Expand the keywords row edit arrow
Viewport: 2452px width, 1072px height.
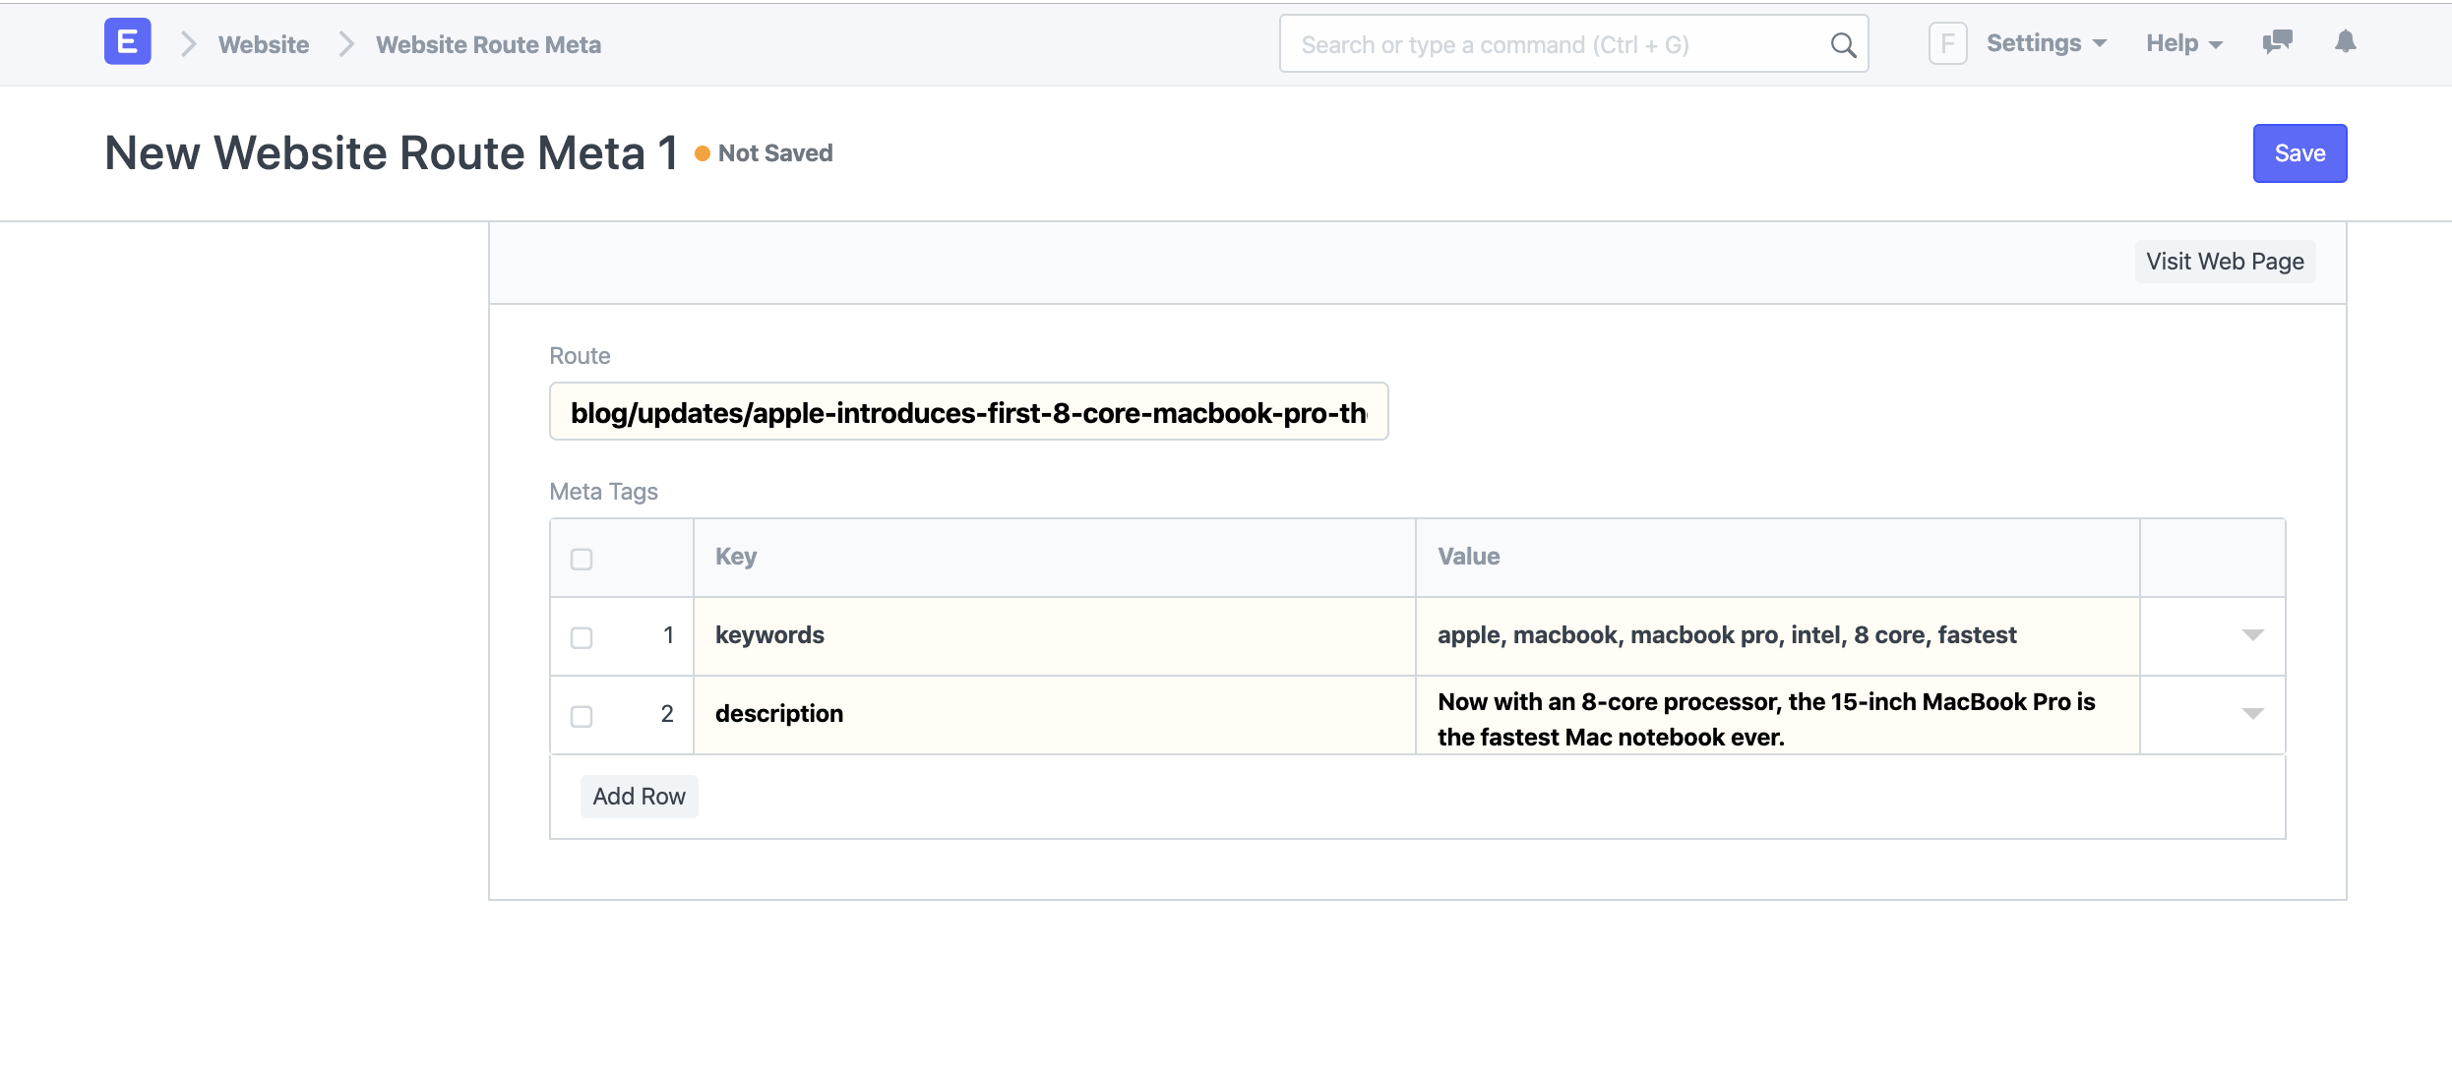pyautogui.click(x=2252, y=635)
